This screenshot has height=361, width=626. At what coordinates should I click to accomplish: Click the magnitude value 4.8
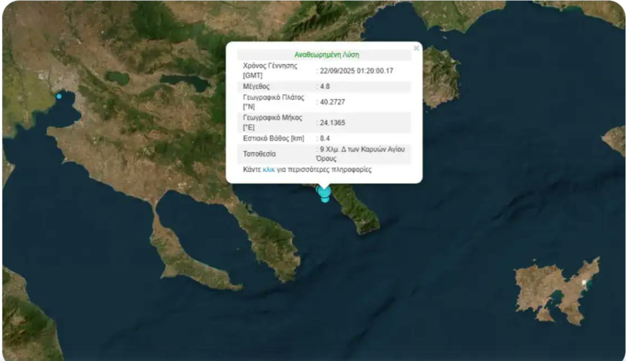click(325, 87)
